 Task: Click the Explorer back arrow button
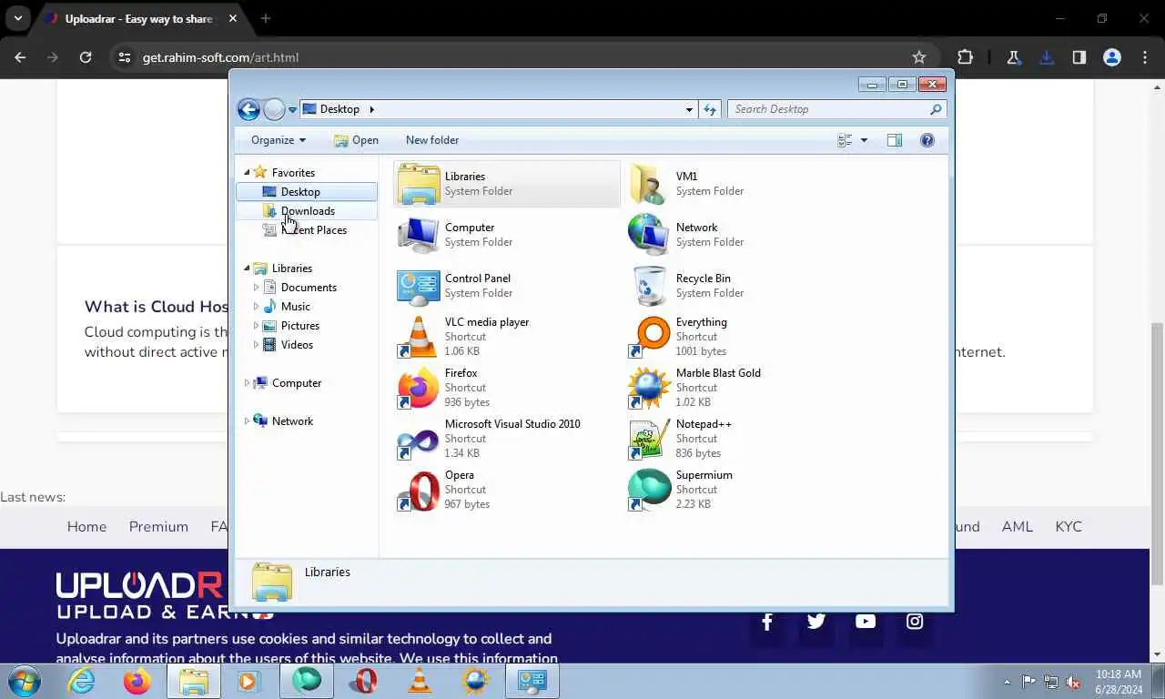point(248,109)
